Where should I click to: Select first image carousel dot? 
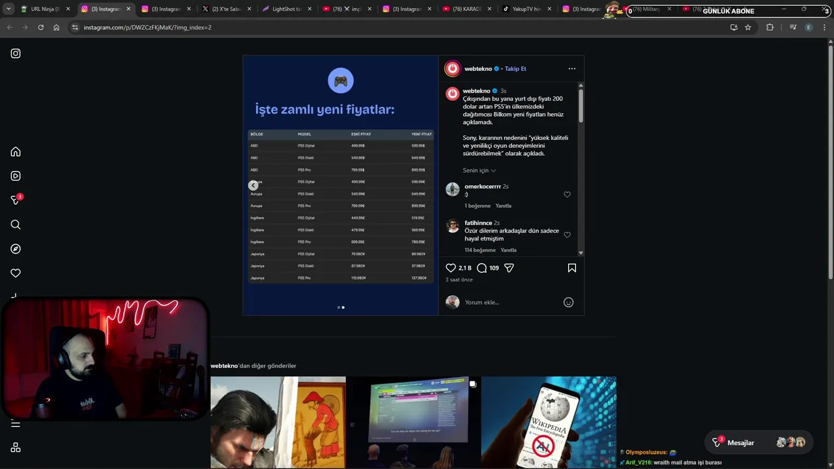point(339,307)
